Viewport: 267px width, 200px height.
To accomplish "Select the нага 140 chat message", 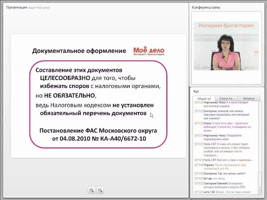I will coord(222,192).
